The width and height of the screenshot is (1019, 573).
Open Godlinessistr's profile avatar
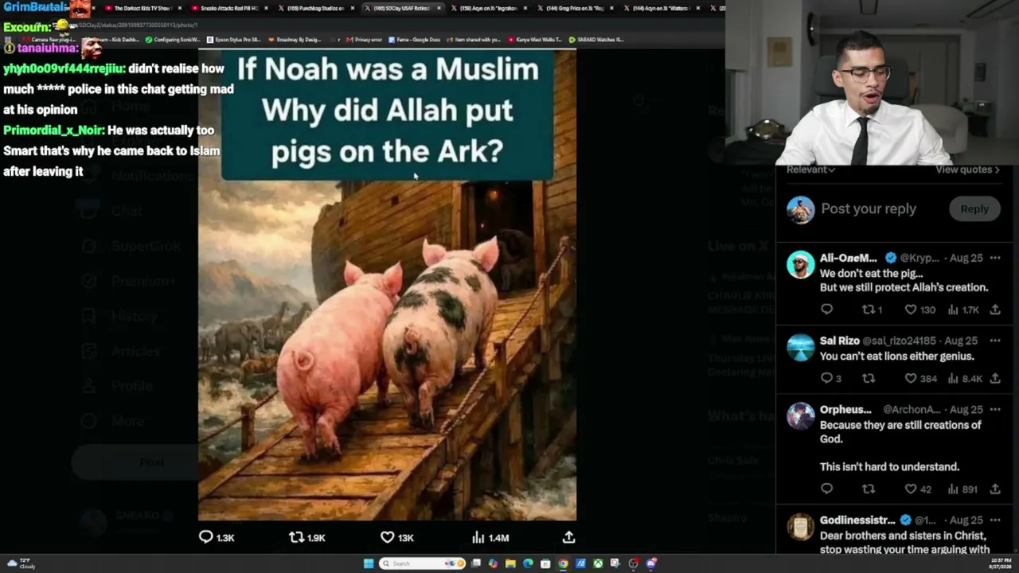[x=801, y=528]
